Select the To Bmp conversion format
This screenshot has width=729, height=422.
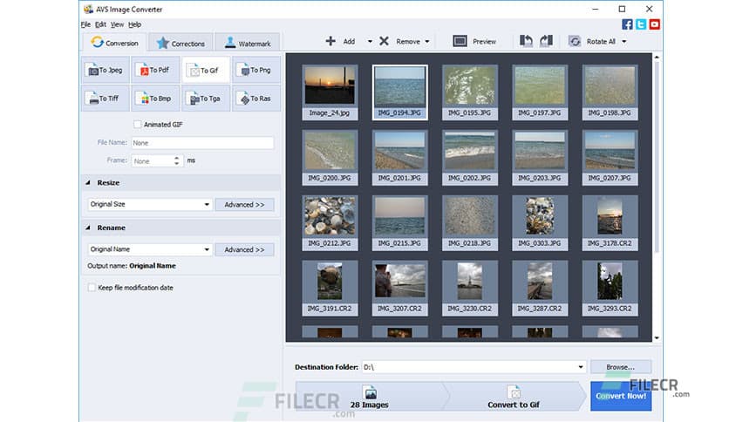[x=155, y=99]
